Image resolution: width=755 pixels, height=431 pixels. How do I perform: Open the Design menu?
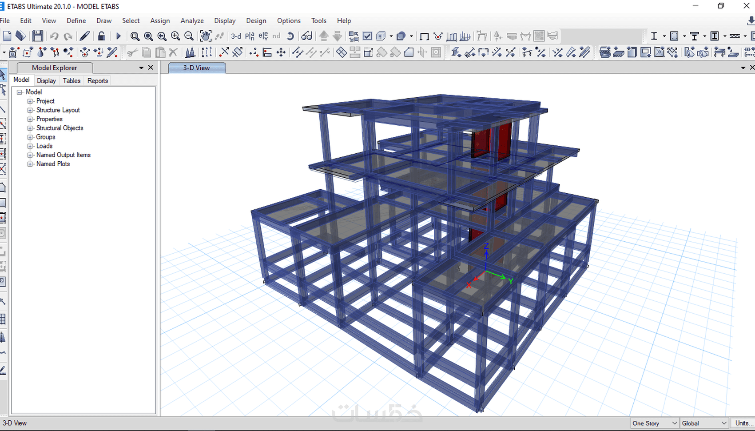tap(256, 20)
